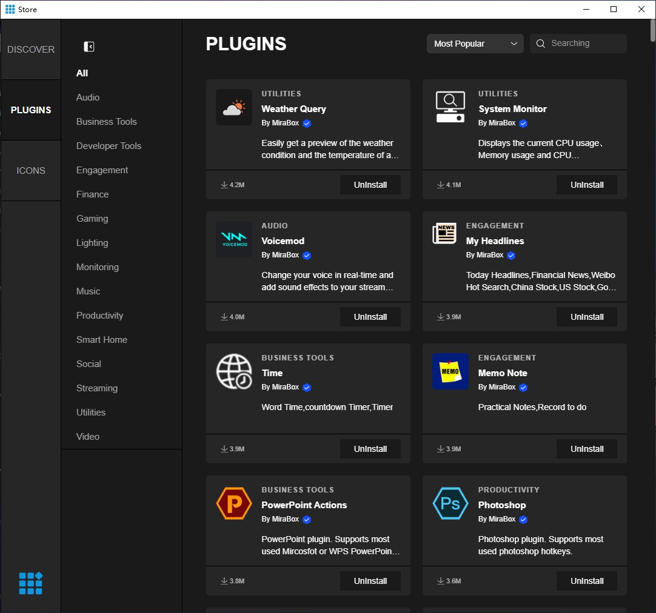The image size is (656, 613).
Task: Uninstall the My Headlines plugin
Action: pyautogui.click(x=586, y=317)
